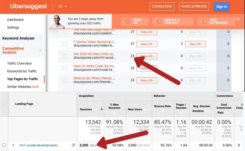This screenshot has height=151, width=245.
Task: Tick checkbox for shaunpoore.com/celebrit... row
Action: point(64,32)
